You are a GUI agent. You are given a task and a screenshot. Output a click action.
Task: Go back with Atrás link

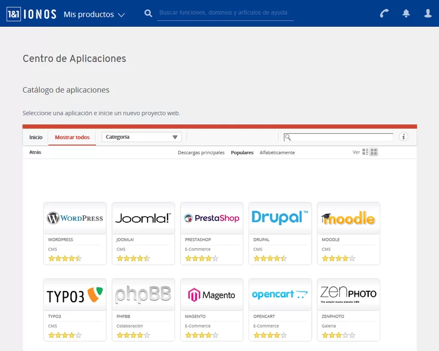coord(35,152)
